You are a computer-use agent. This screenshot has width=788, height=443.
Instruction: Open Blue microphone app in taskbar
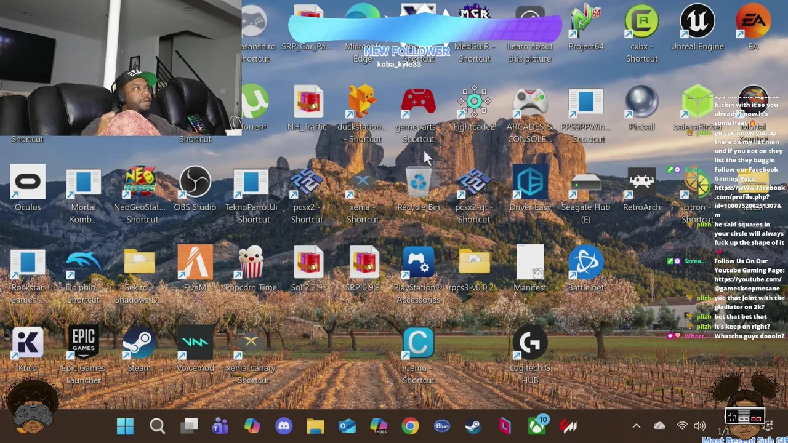(x=442, y=426)
